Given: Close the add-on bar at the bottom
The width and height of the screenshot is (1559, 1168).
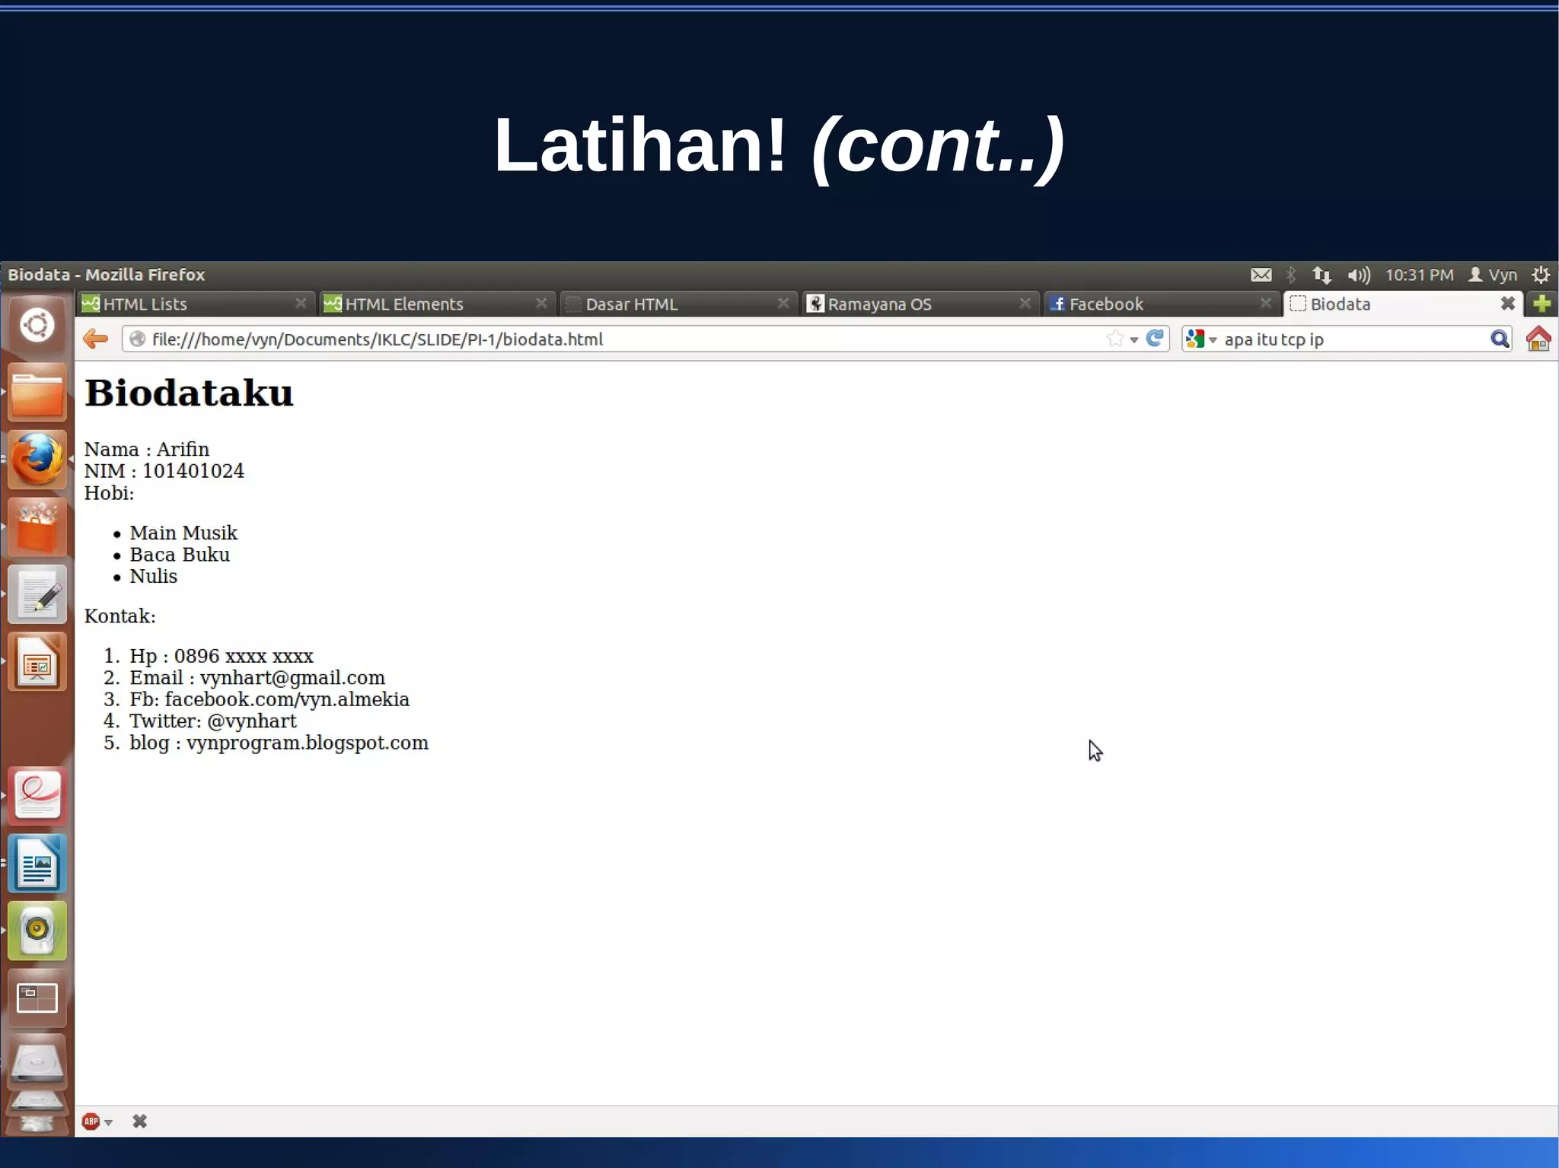Looking at the screenshot, I should 139,1121.
